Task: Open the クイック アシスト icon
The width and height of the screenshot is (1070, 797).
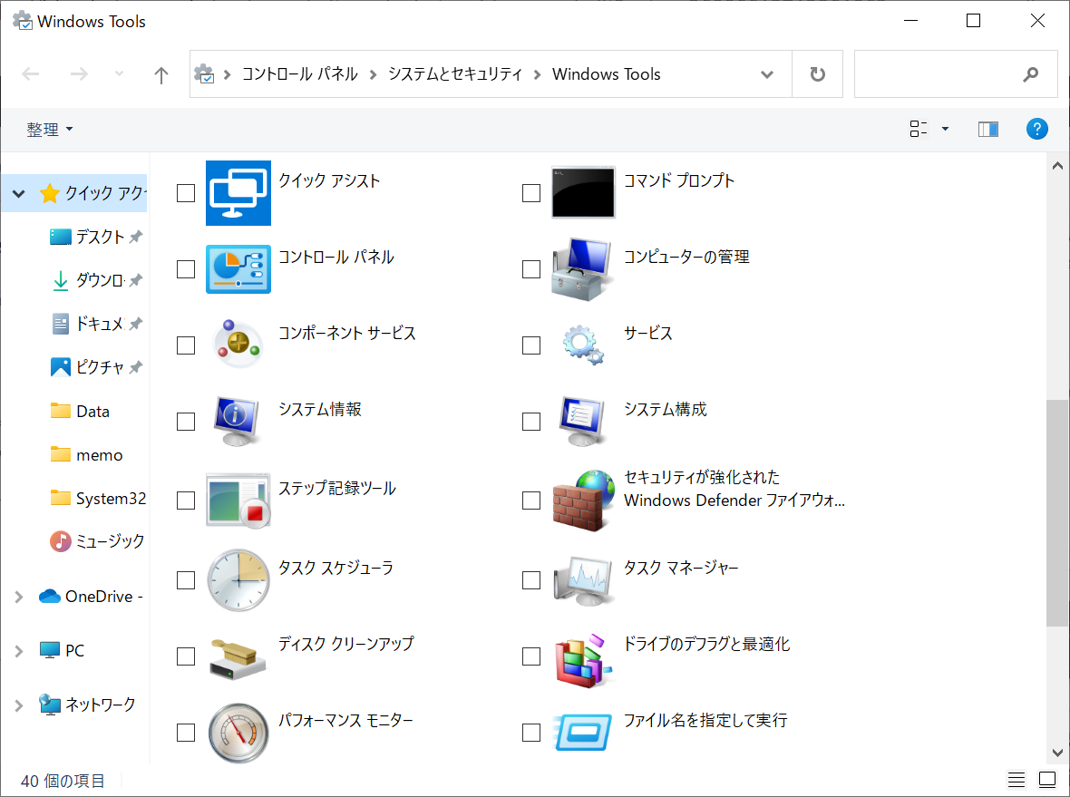Action: (238, 193)
